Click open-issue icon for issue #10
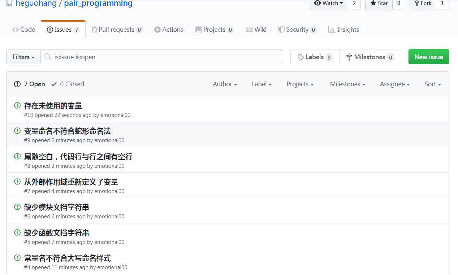Image resolution: width=458 pixels, height=275 pixels. pyautogui.click(x=17, y=105)
